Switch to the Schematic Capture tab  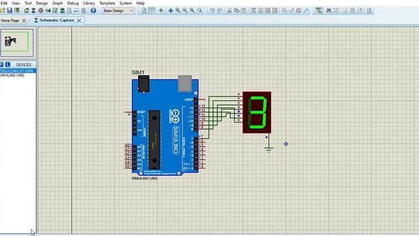pyautogui.click(x=57, y=20)
